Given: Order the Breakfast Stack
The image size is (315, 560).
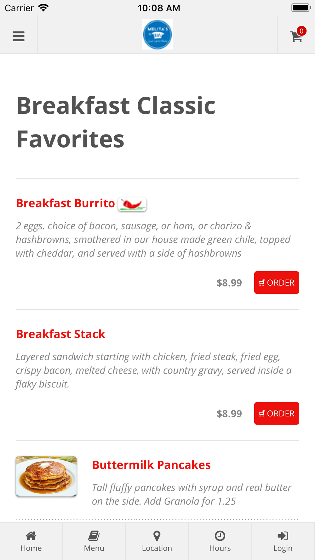Looking at the screenshot, I should point(277,413).
